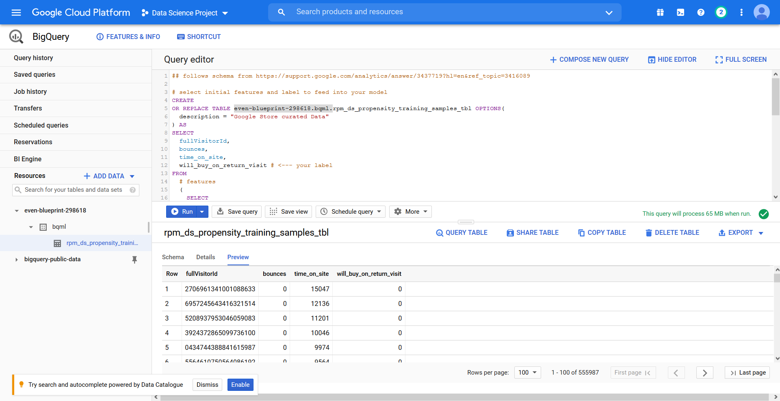Collapse the bqml dataset node
The image size is (780, 401).
click(31, 227)
